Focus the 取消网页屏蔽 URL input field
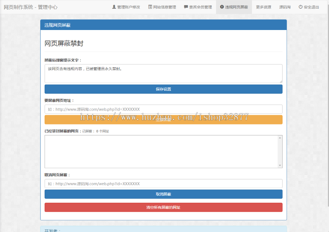This screenshot has width=329, height=232. tap(163, 184)
